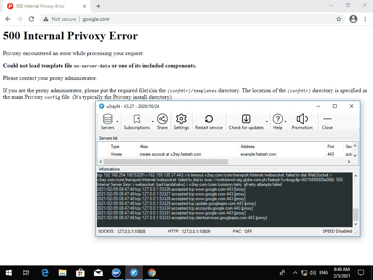Expand the Servers dropdown arrow

tap(118, 122)
